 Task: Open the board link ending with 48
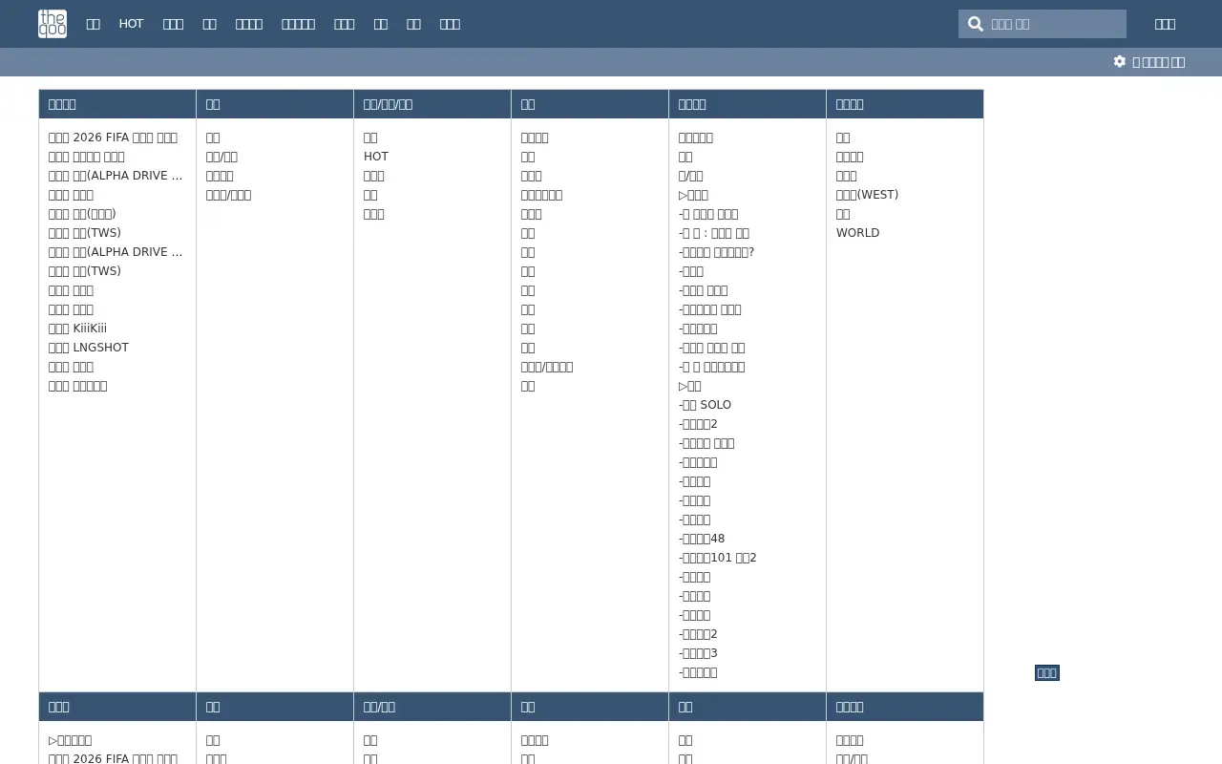click(702, 539)
